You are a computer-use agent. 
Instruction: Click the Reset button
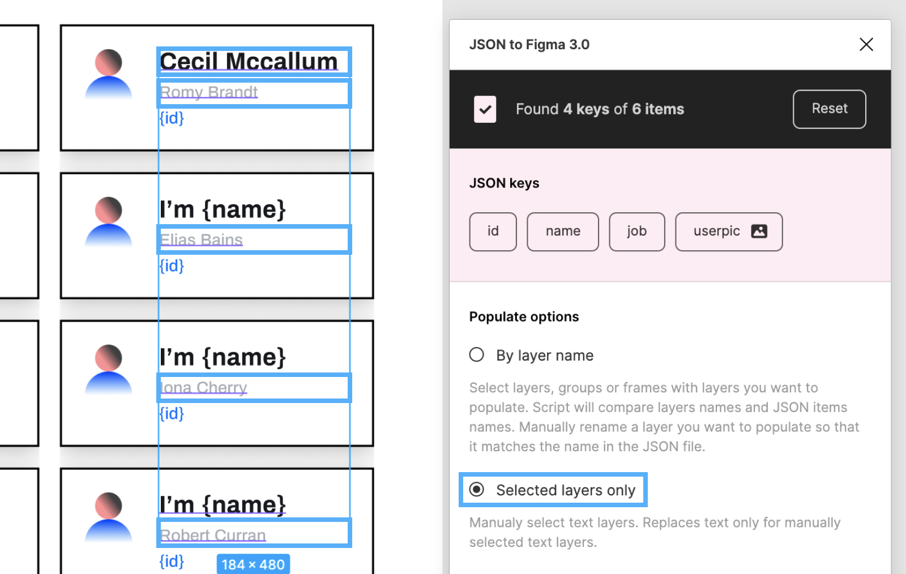point(829,109)
